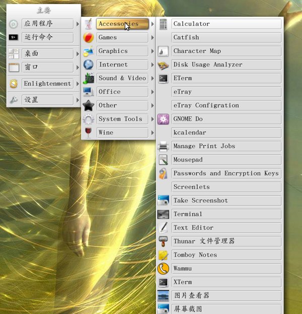Select 运行命令 menu entry
The height and width of the screenshot is (314, 302).
(48, 37)
